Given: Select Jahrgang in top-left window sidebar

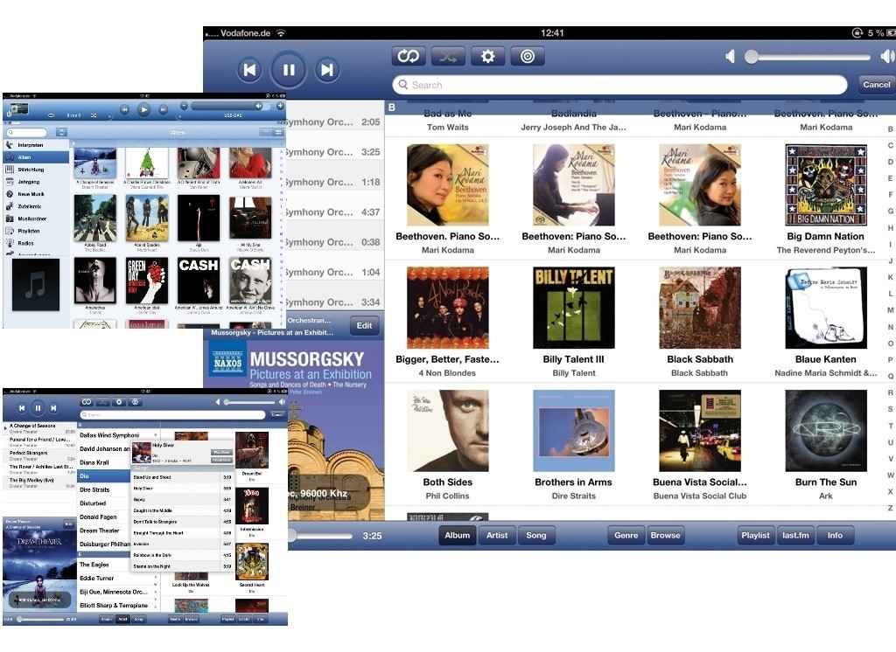Looking at the screenshot, I should pos(37,182).
